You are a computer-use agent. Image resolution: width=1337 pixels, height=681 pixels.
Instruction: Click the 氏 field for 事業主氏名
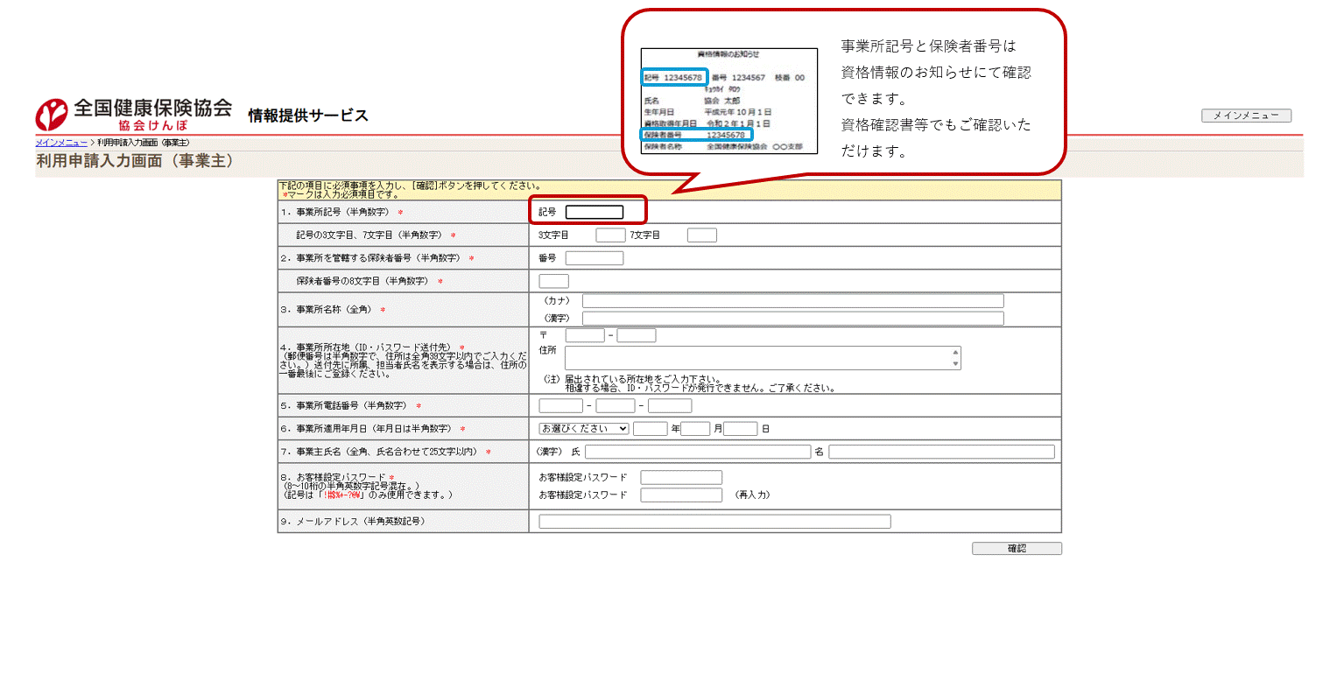point(698,451)
